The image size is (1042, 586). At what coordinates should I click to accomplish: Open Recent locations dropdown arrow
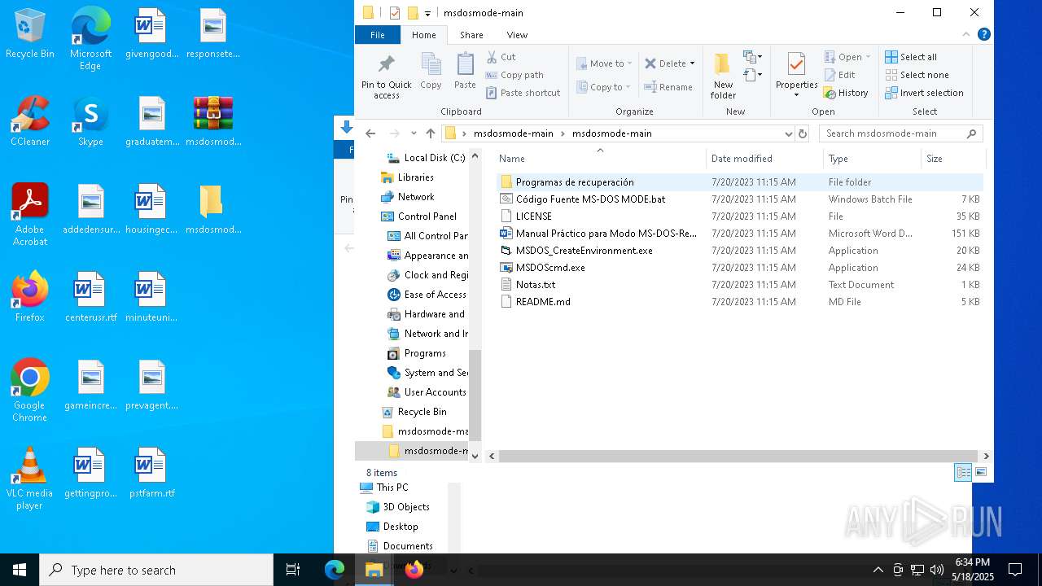414,133
